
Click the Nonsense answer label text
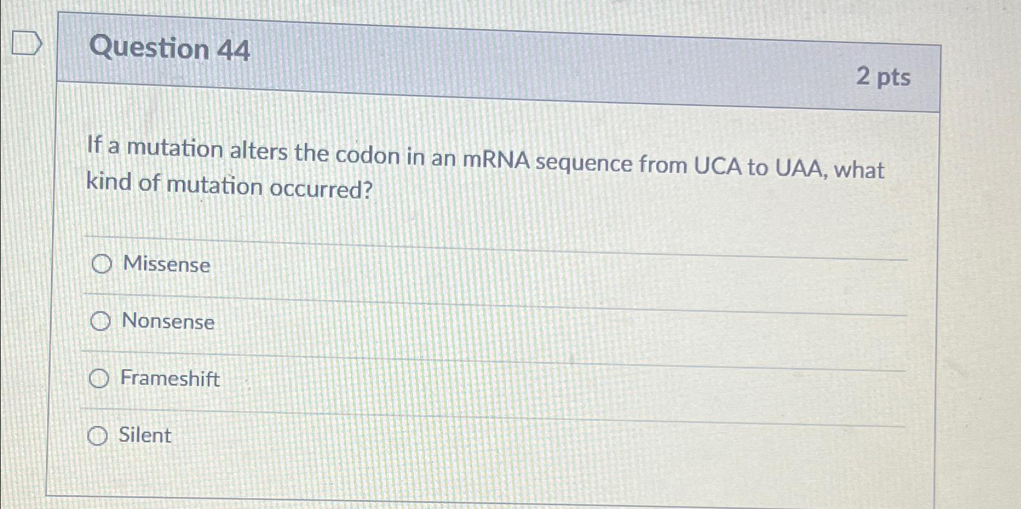[167, 322]
